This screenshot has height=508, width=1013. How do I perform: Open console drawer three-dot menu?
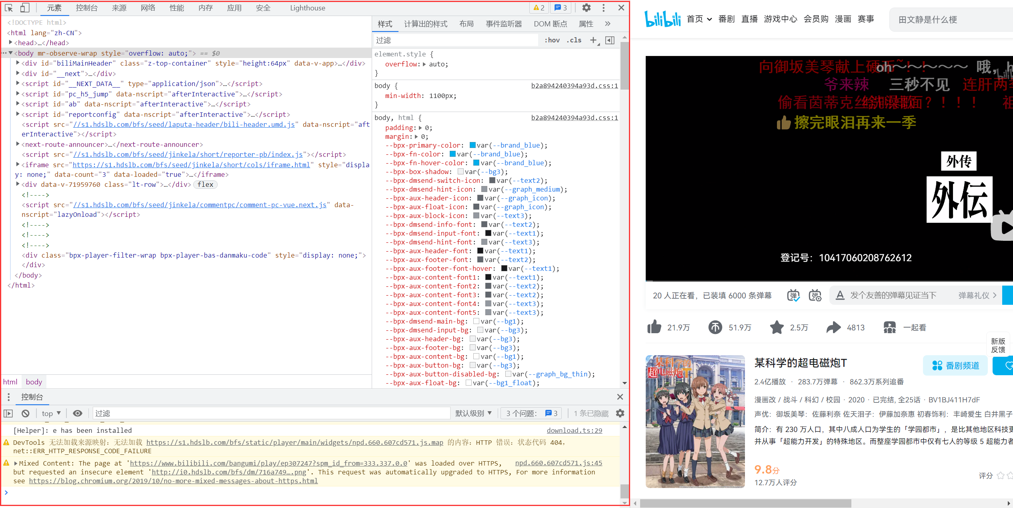tap(8, 397)
